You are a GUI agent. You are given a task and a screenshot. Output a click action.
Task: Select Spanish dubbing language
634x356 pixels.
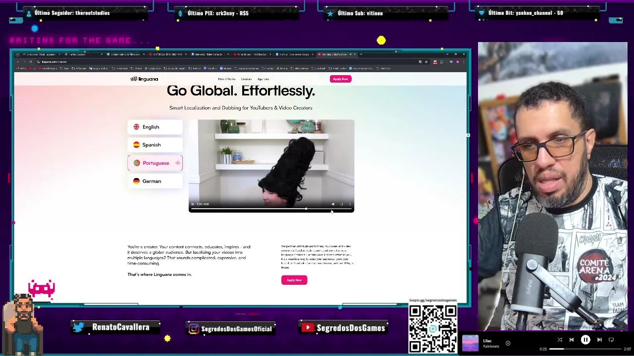(155, 145)
